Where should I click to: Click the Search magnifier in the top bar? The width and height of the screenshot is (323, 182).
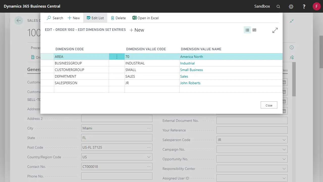click(278, 7)
